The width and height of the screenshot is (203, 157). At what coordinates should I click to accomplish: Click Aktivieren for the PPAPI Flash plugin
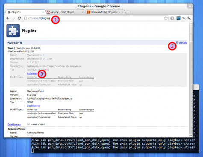(x=32, y=73)
